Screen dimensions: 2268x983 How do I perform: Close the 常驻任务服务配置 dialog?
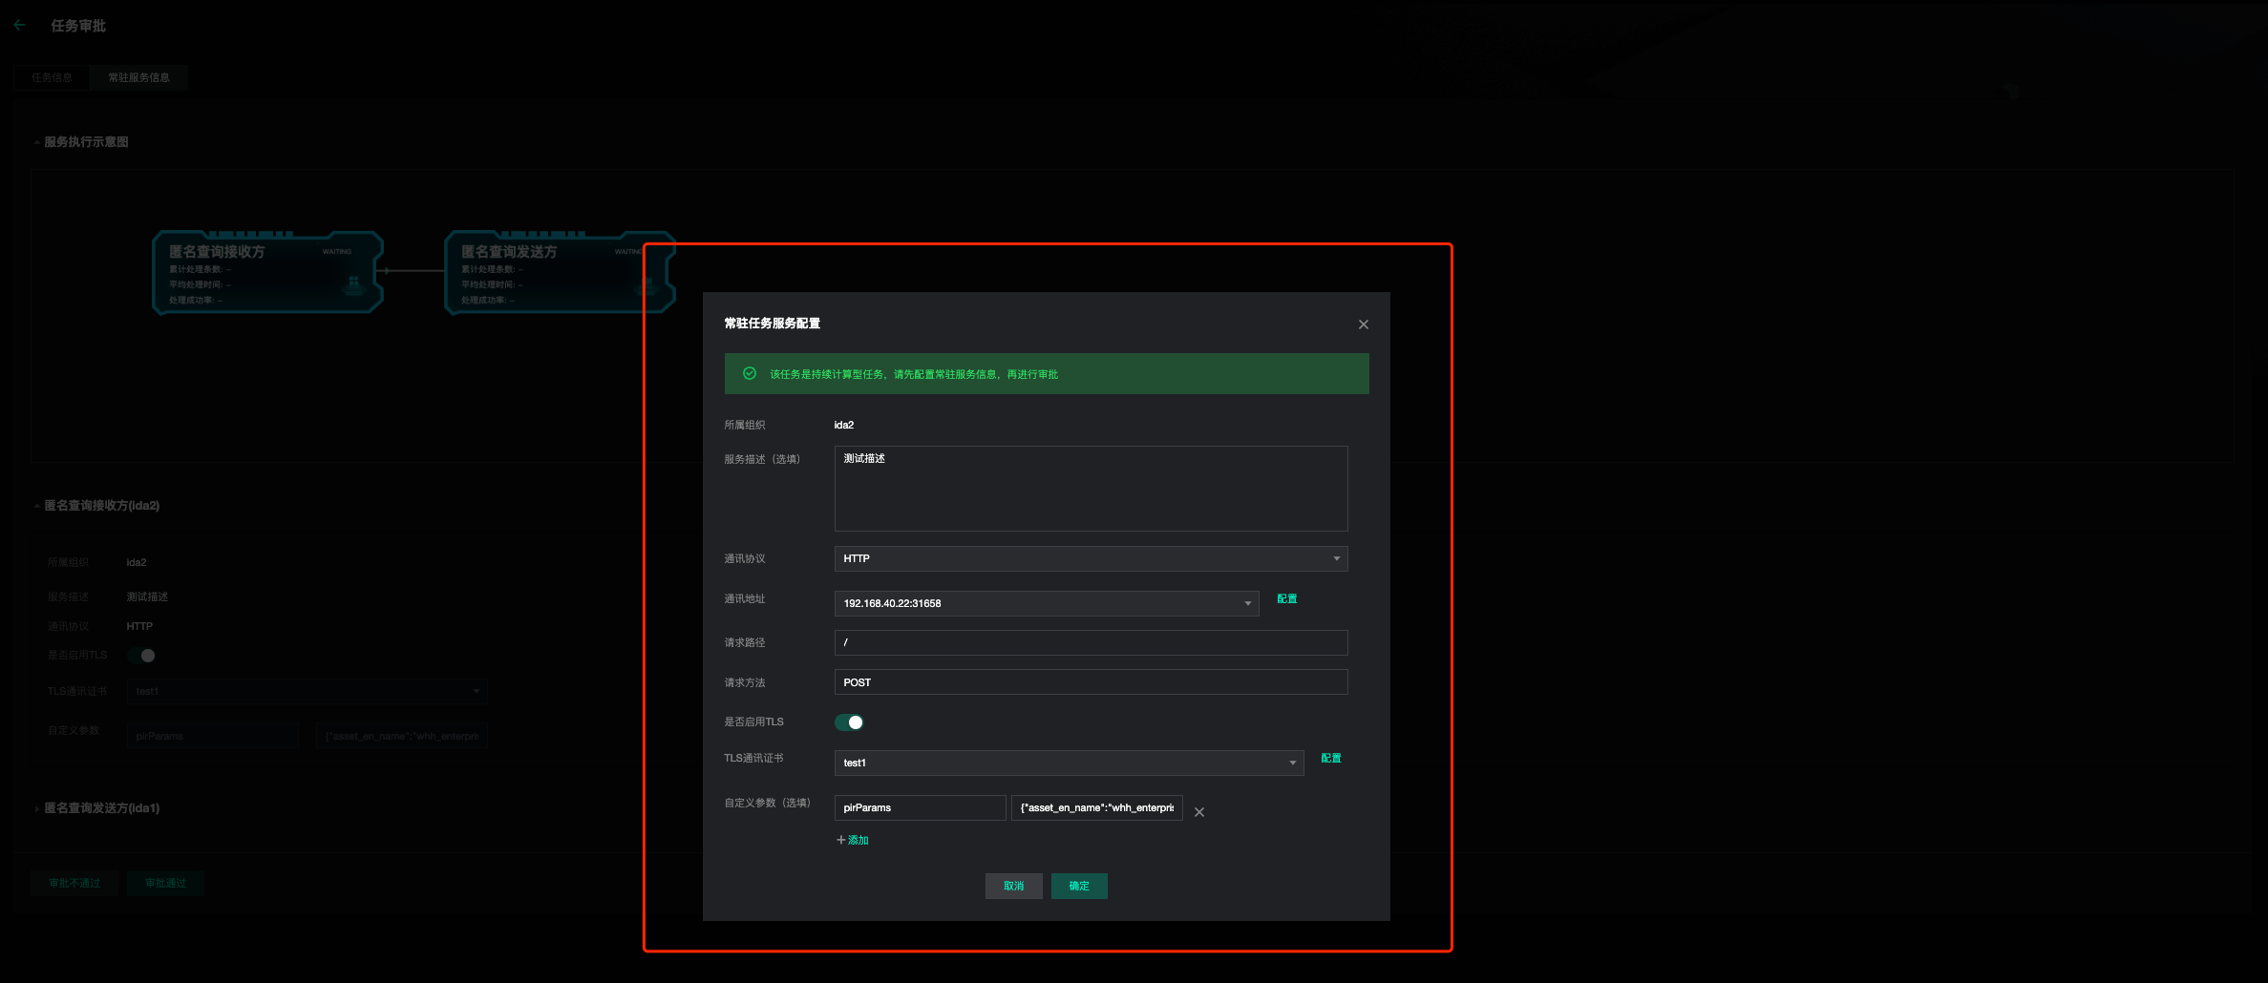tap(1363, 324)
